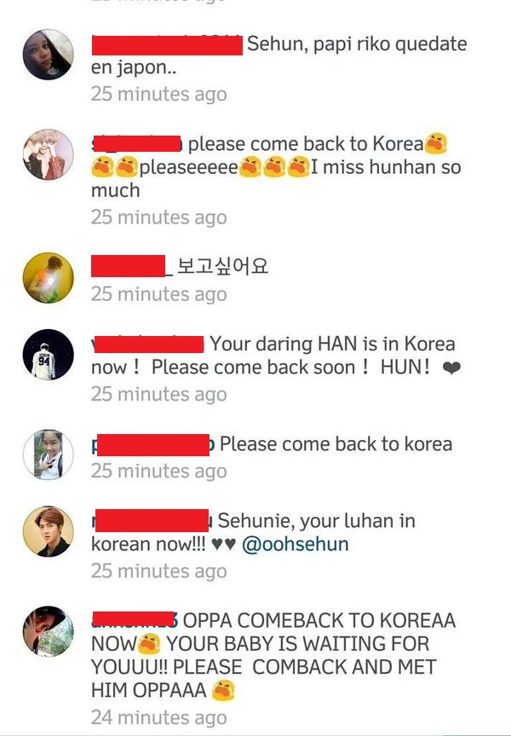Tap redacted username before 'Sehun, papi riko'
511x736 pixels.
click(167, 44)
